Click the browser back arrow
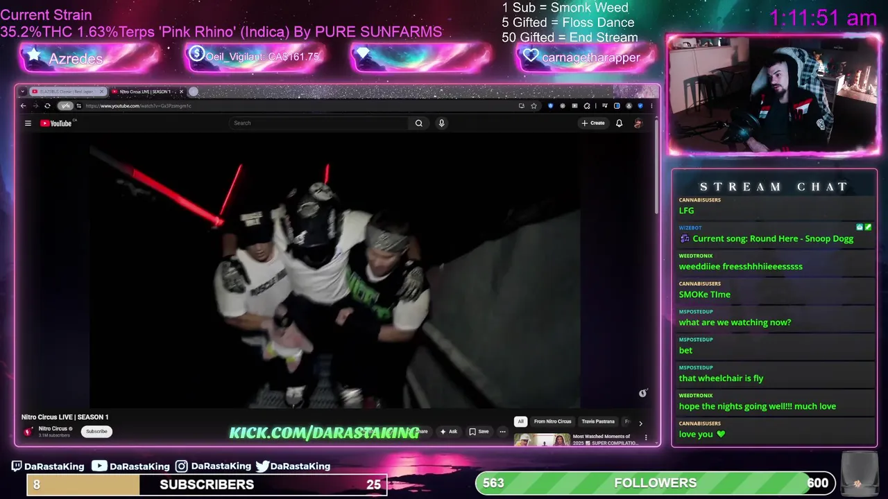This screenshot has height=499, width=888. (23, 106)
